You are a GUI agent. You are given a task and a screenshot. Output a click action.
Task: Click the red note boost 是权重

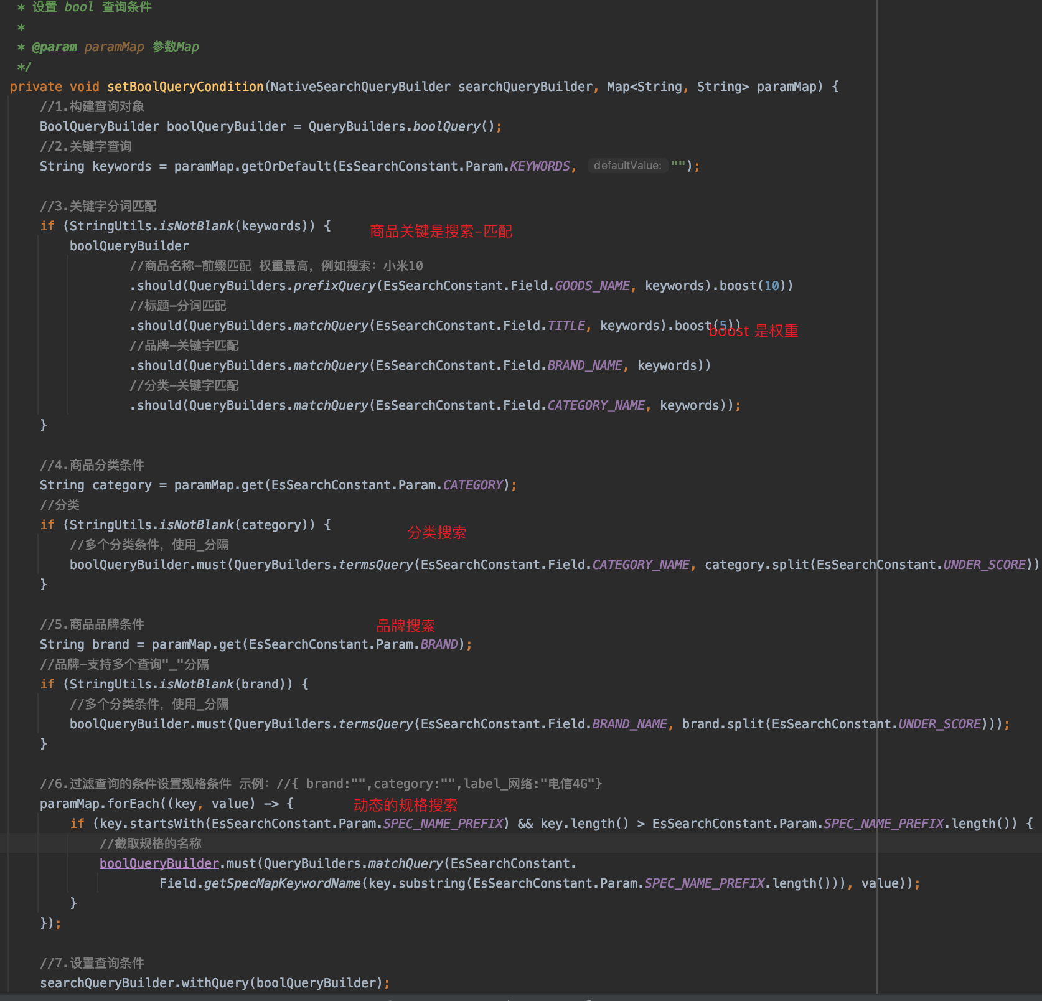pos(754,331)
